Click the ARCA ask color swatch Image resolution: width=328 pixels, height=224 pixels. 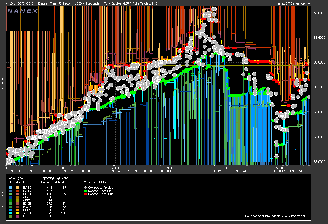(18, 213)
